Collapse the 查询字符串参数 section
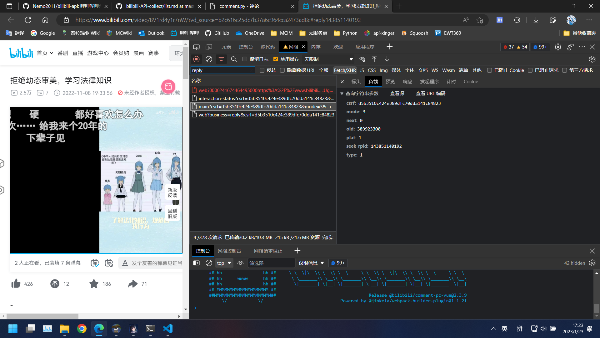This screenshot has width=600, height=338. pos(342,93)
